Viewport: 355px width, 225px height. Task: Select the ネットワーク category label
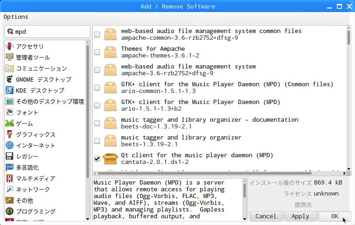(33, 190)
